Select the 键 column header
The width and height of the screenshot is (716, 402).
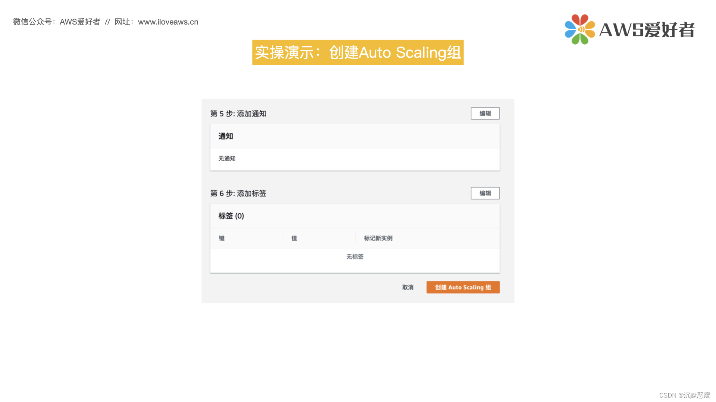coord(222,238)
